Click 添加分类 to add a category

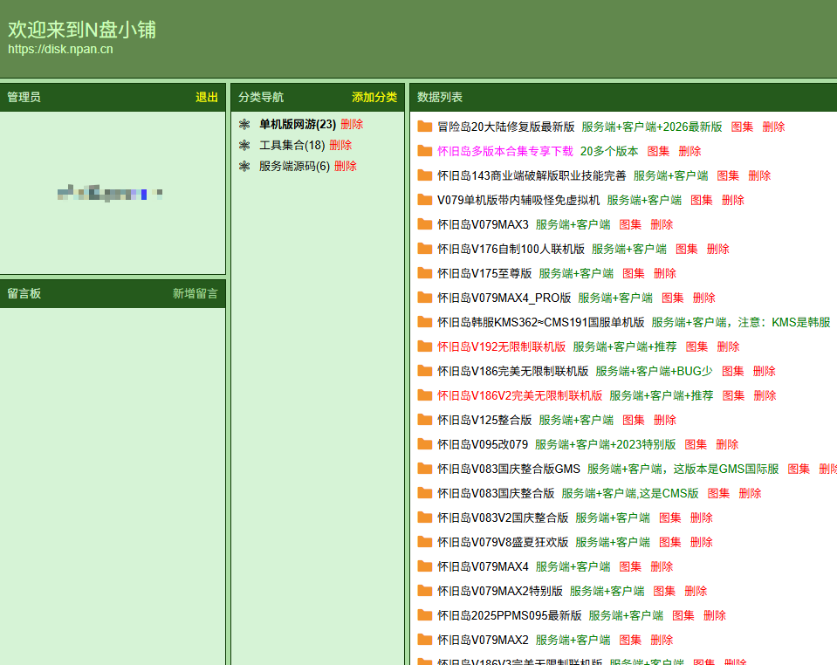[x=374, y=97]
